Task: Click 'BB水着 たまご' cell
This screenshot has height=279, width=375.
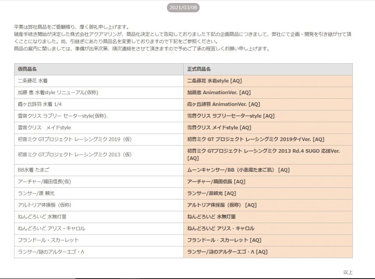Action: point(99,170)
